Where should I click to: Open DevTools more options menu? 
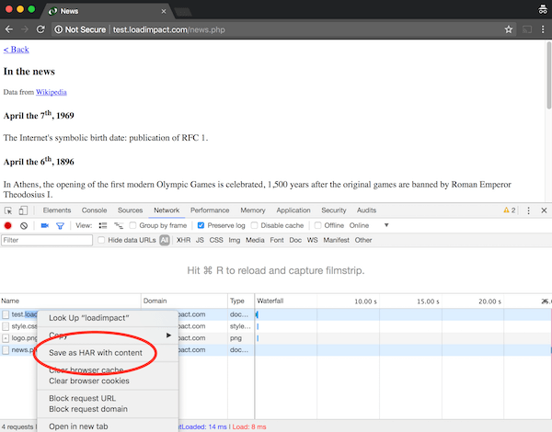pyautogui.click(x=528, y=210)
